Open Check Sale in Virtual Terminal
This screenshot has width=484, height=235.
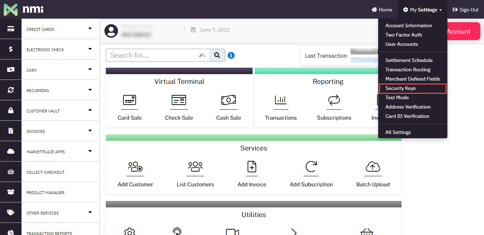tap(179, 101)
